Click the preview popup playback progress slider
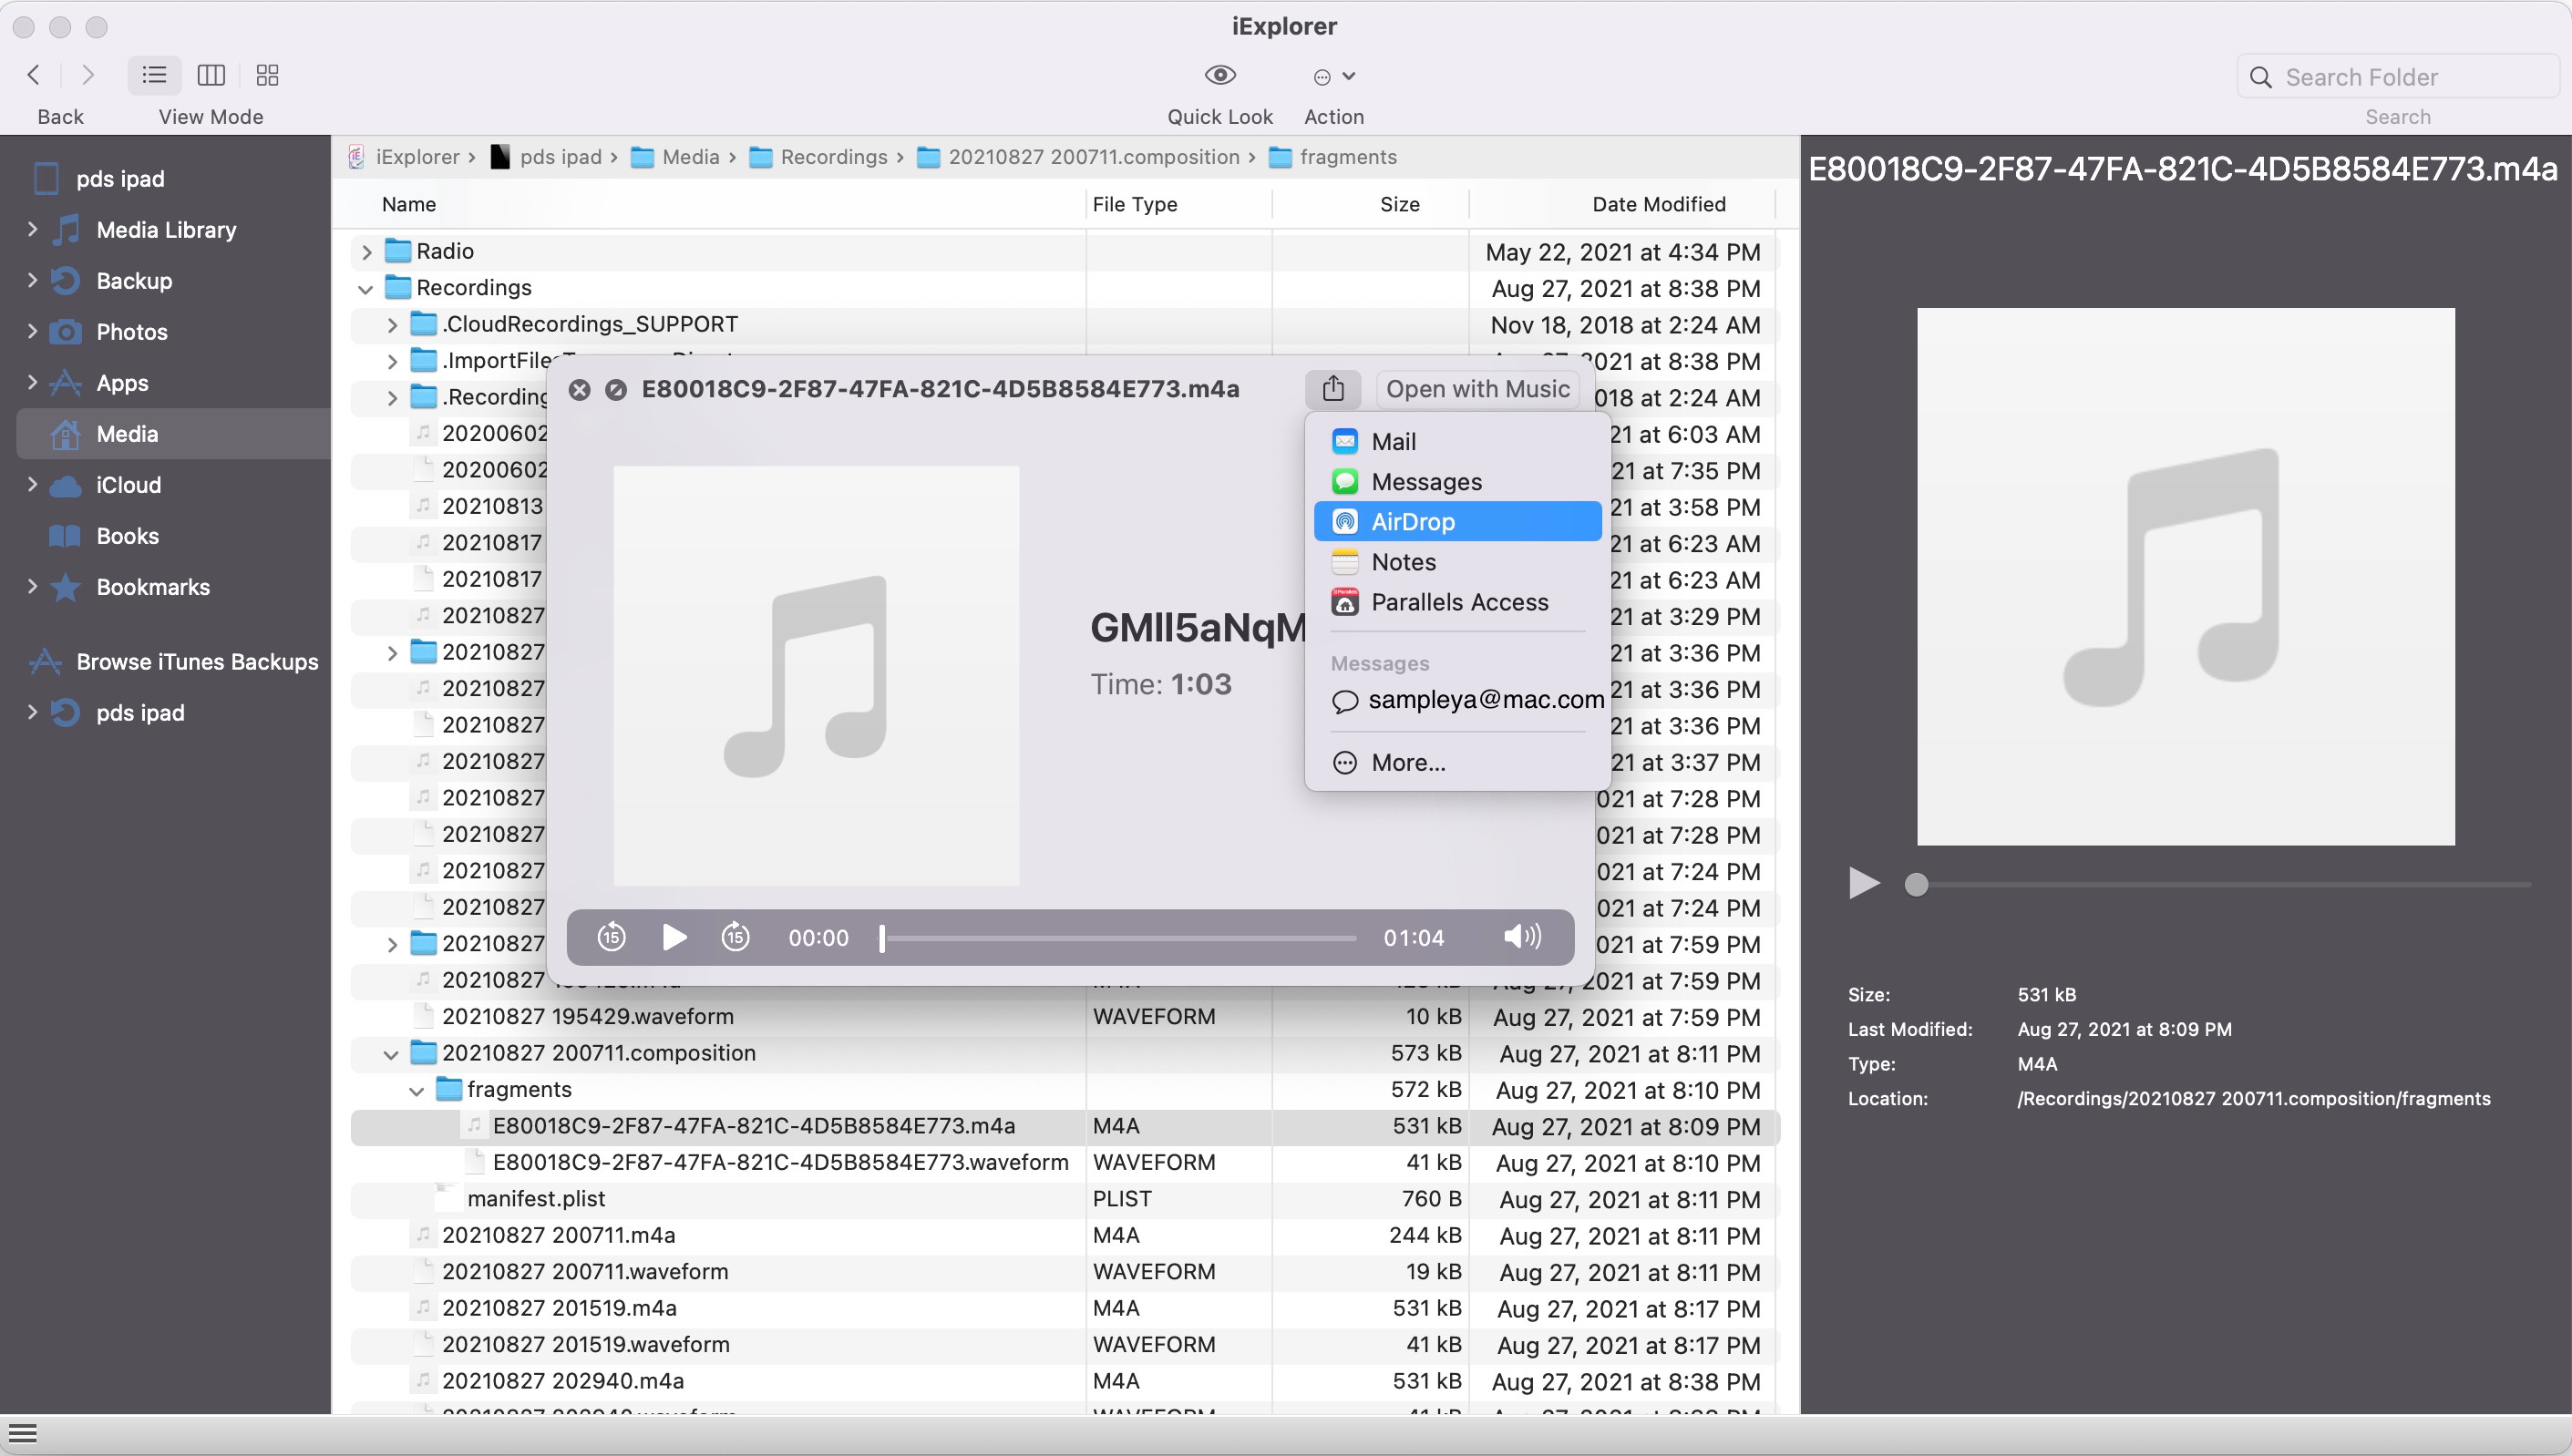The height and width of the screenshot is (1456, 2572). point(1117,938)
